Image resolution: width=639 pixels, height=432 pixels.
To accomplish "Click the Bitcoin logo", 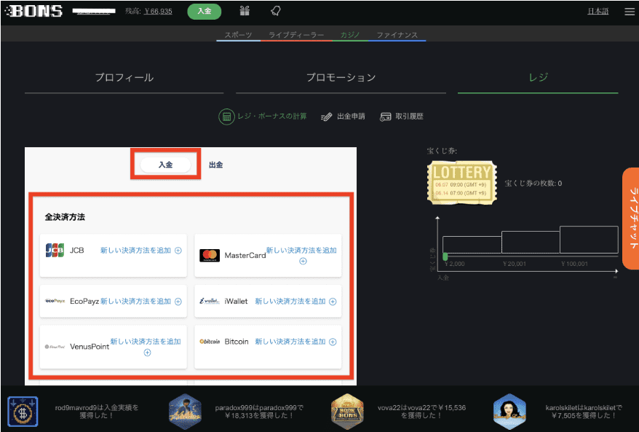I will [x=210, y=342].
